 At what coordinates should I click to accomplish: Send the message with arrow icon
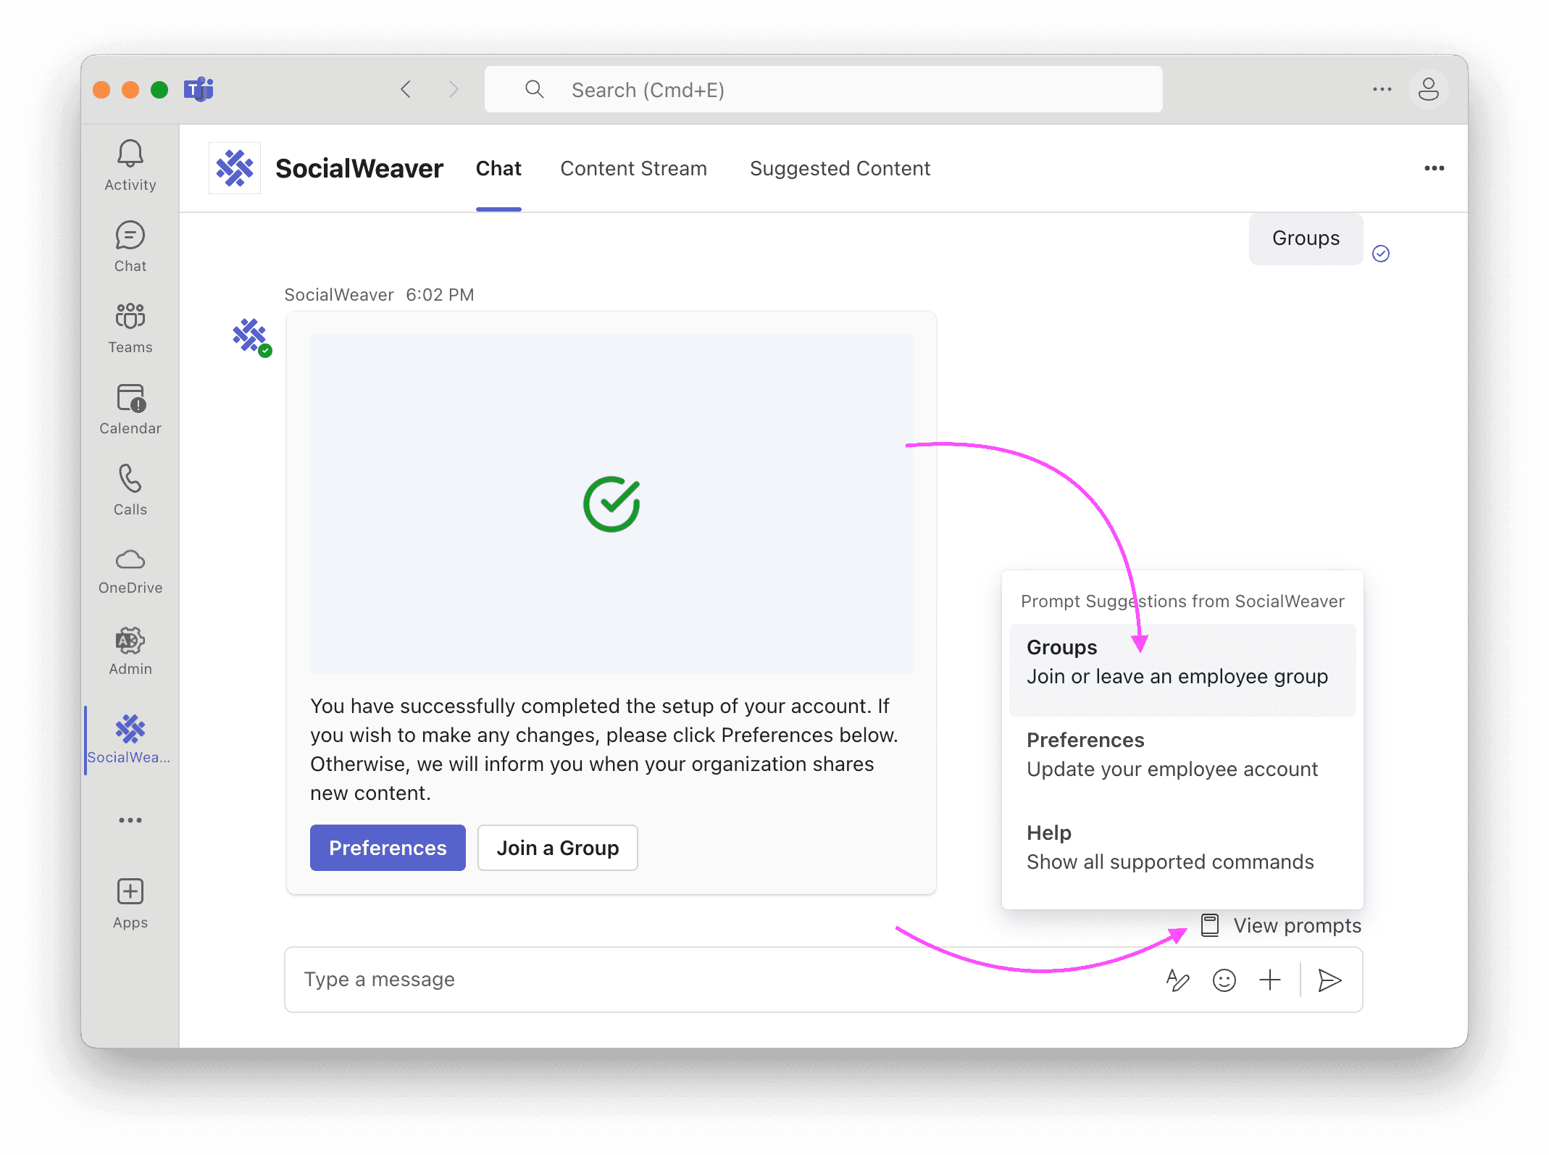click(x=1330, y=980)
